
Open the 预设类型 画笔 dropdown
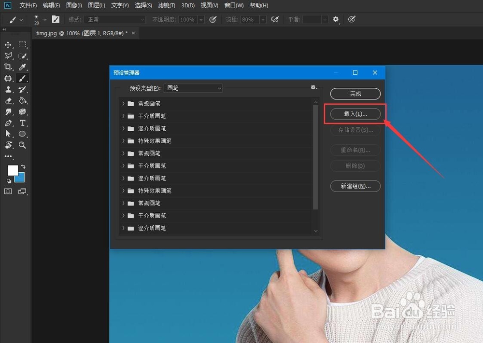tap(193, 88)
